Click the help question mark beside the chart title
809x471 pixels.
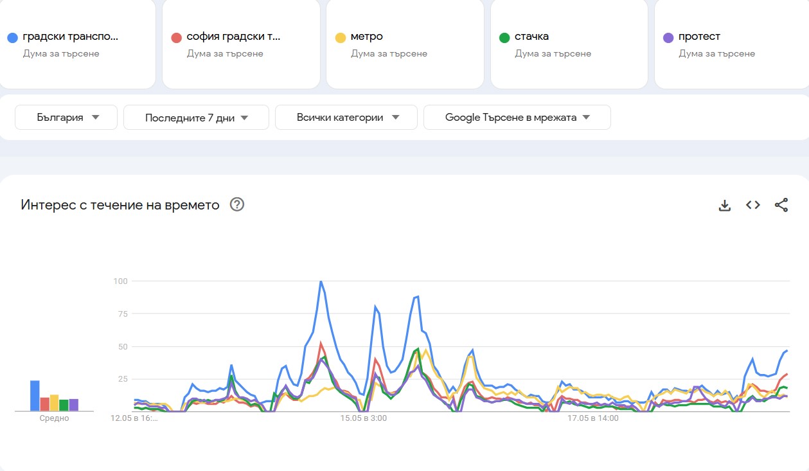coord(237,204)
